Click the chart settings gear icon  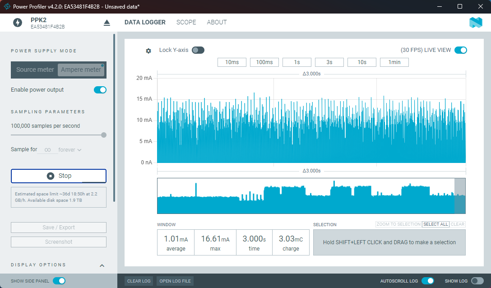pyautogui.click(x=148, y=51)
